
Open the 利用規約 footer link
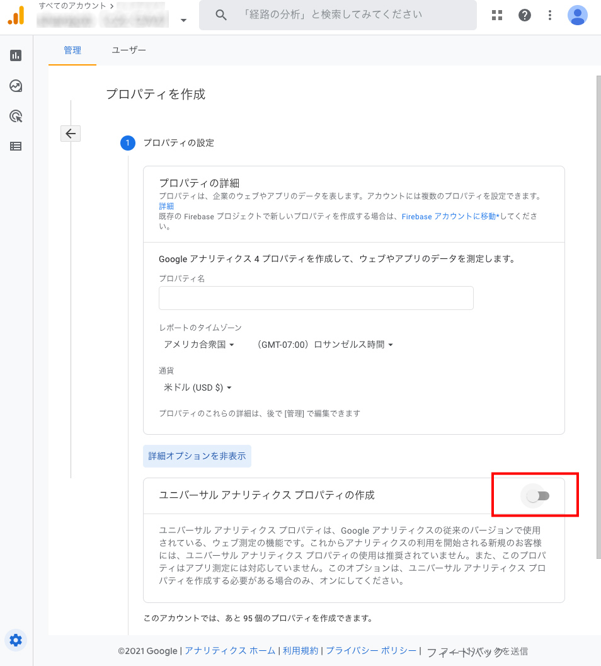[x=300, y=651]
